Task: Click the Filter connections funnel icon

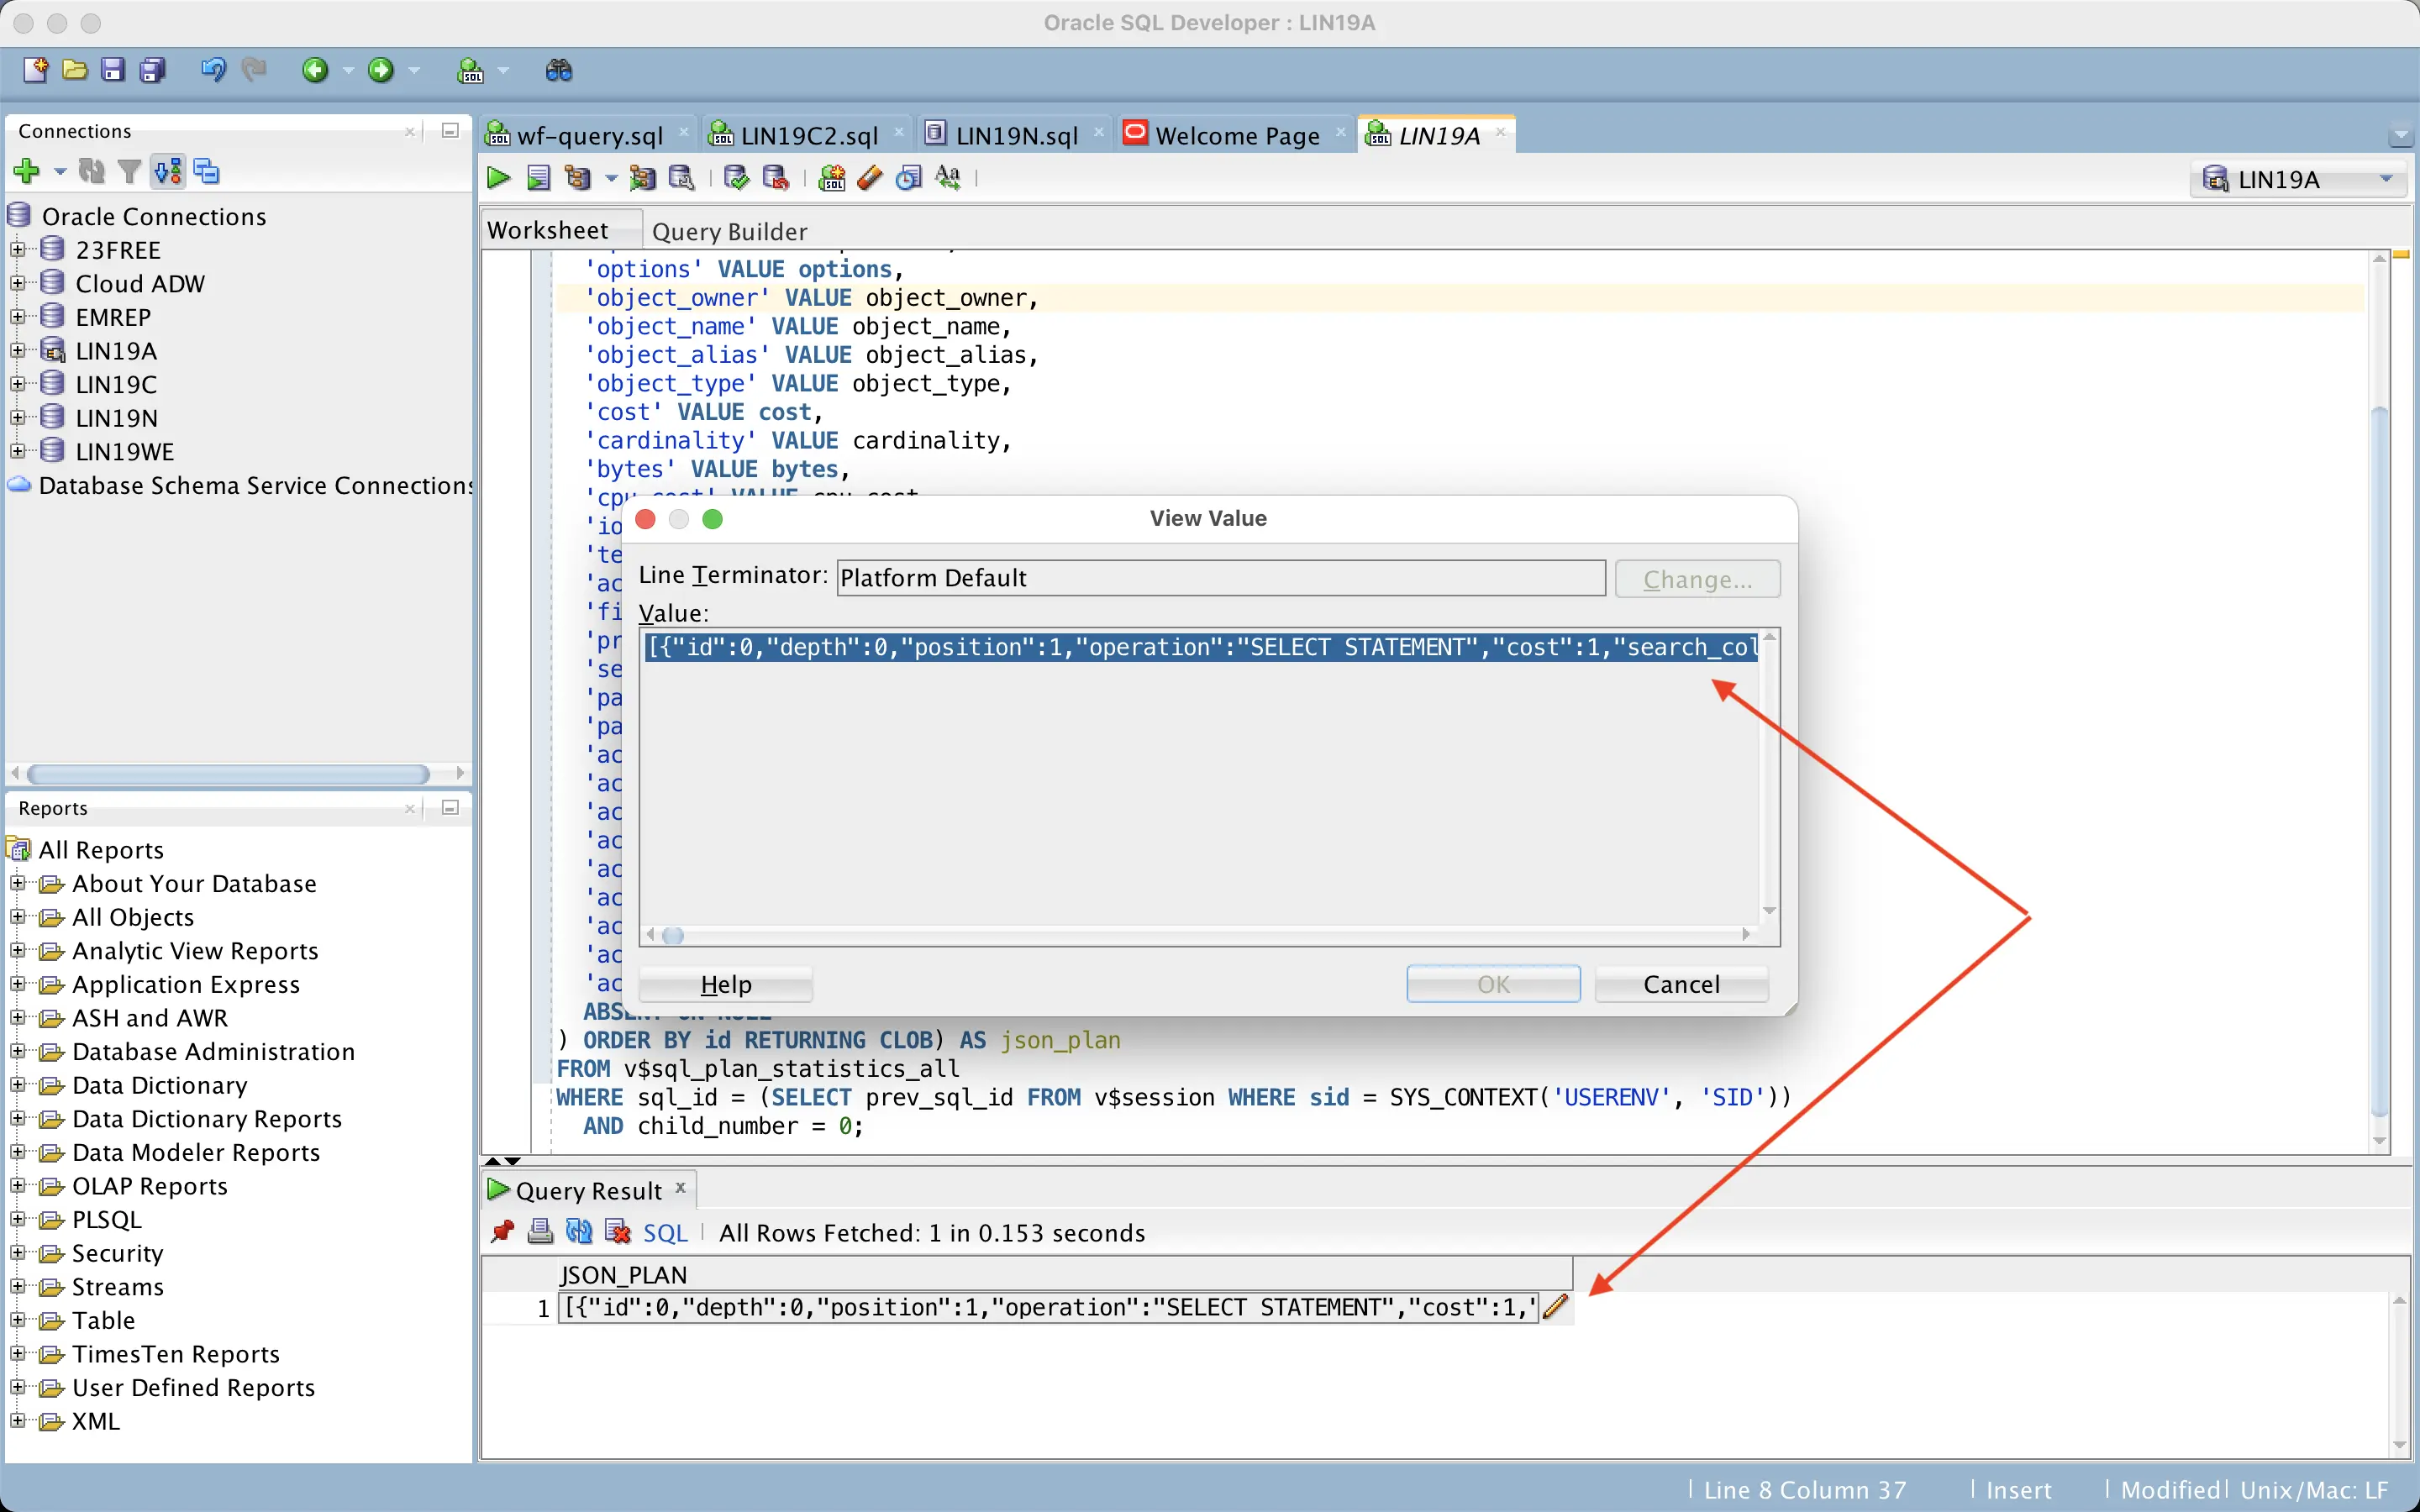Action: [x=129, y=172]
